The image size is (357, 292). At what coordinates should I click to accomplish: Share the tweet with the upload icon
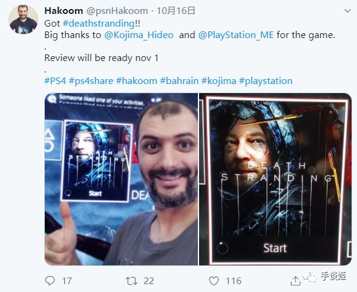tap(295, 281)
